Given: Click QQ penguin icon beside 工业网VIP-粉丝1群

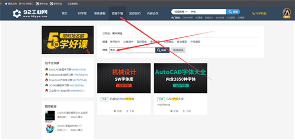Looking at the screenshot, I should pyautogui.click(x=47, y=90).
